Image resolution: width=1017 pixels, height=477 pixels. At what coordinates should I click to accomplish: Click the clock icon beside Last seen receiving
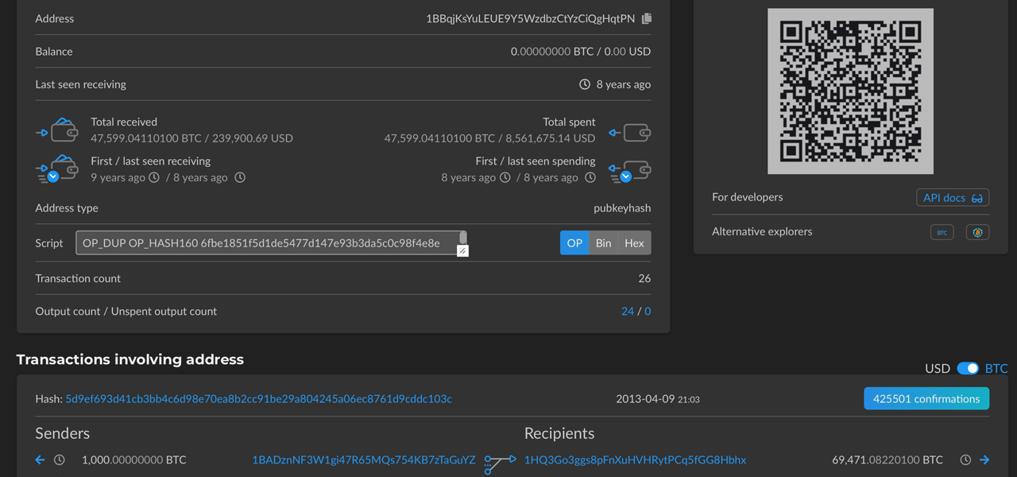coord(585,84)
